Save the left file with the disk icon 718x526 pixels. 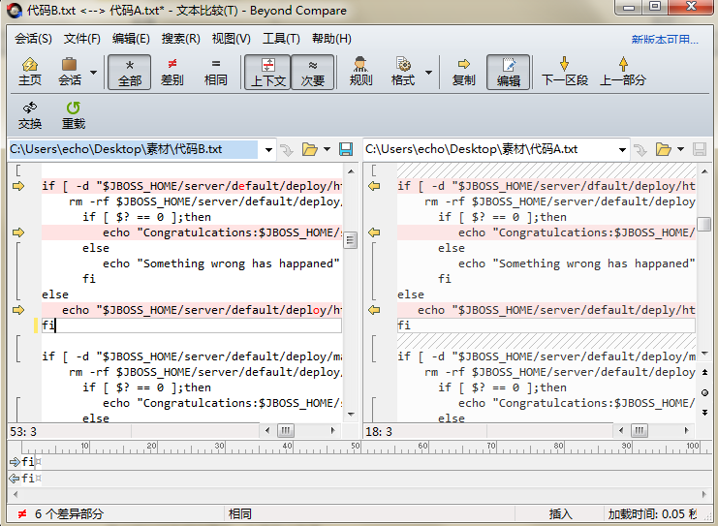coord(346,149)
